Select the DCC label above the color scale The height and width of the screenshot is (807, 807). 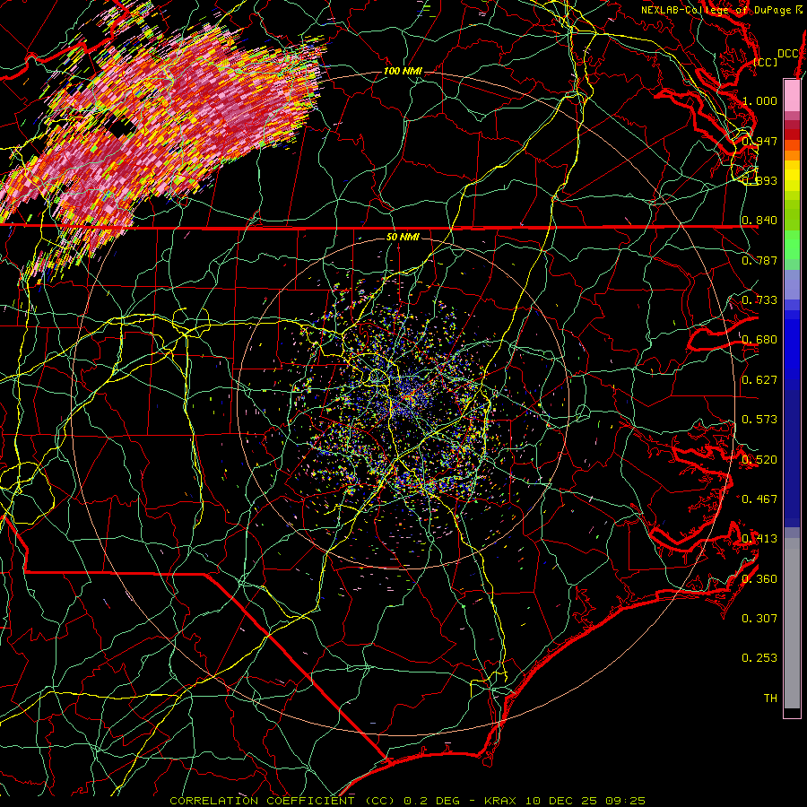click(x=787, y=54)
